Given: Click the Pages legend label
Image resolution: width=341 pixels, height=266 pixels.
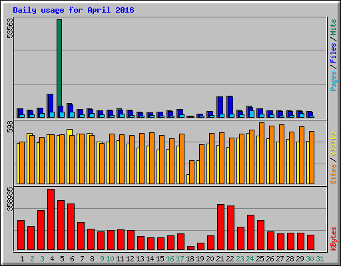Looking at the screenshot, I should point(334,81).
